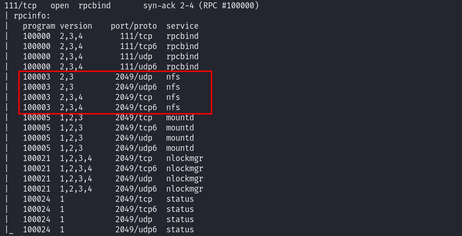Click 'nlockmgr' in the 2049/tcp6 row
462x236 pixels.
185,168
